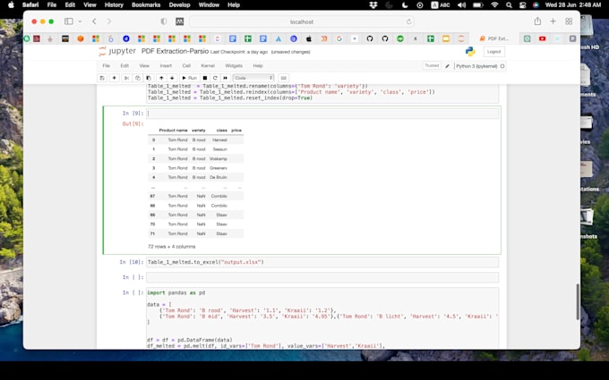Open the Safari privacy report shield
Viewport: 609px width, 380px height.
coord(164,21)
